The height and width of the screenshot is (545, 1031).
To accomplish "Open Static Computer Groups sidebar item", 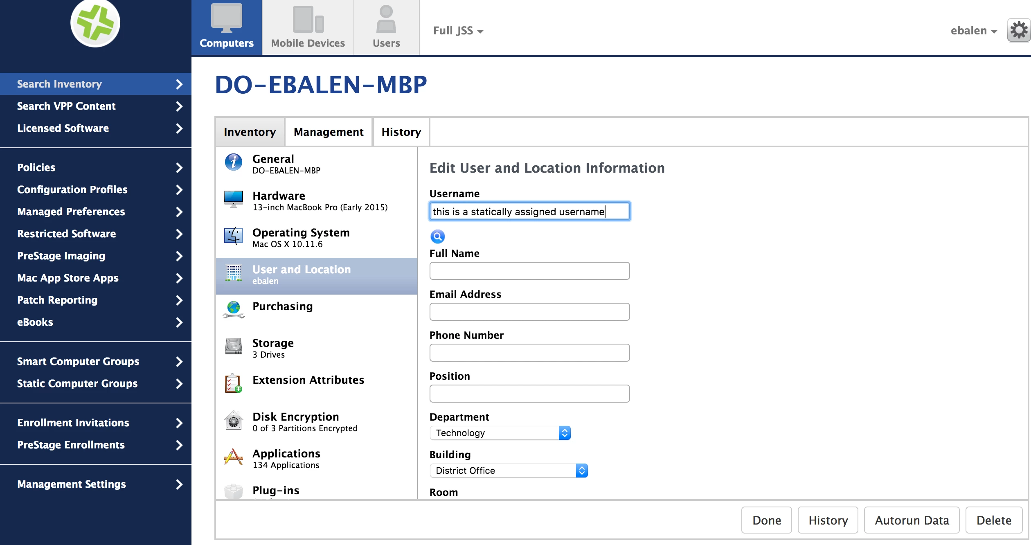I will 96,383.
